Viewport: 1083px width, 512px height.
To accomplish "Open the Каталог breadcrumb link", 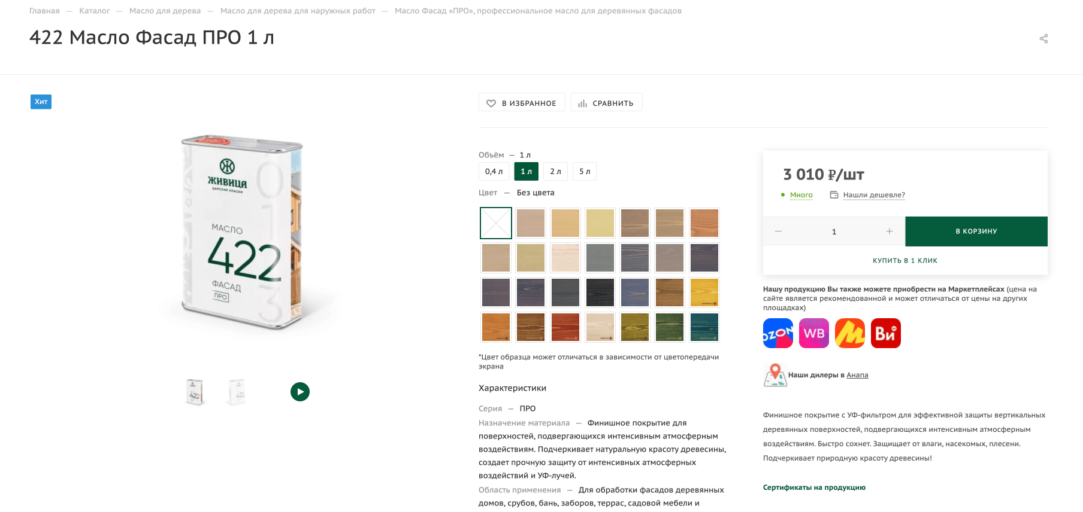I will (x=95, y=11).
